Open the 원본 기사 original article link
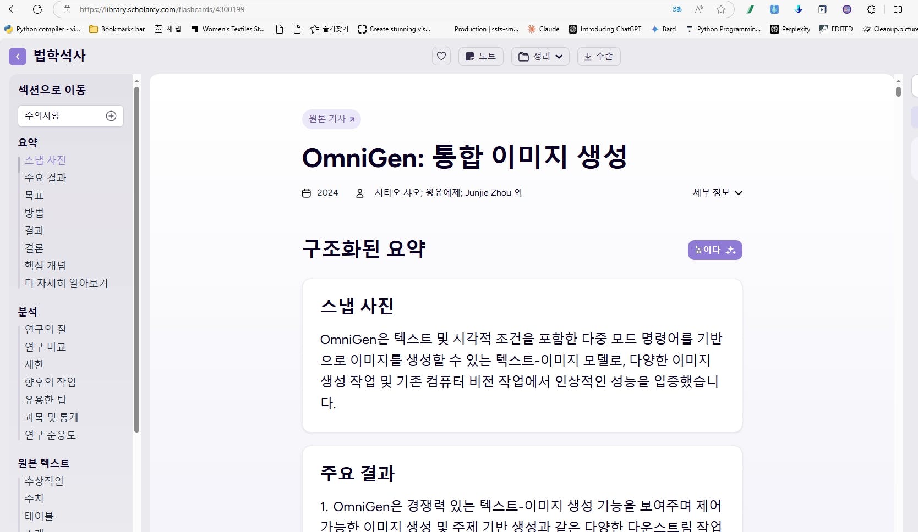Screen dimensions: 918x532 [331, 119]
